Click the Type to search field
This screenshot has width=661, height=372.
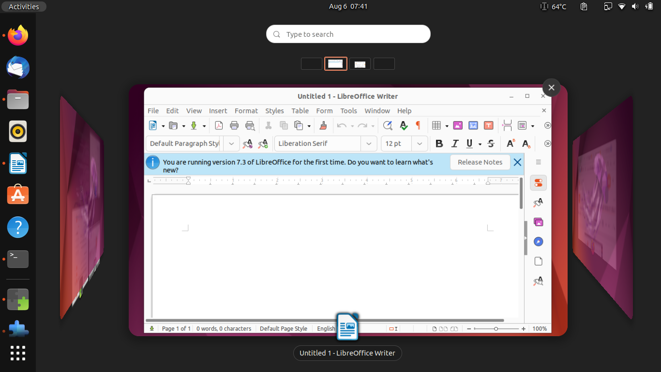pyautogui.click(x=348, y=34)
